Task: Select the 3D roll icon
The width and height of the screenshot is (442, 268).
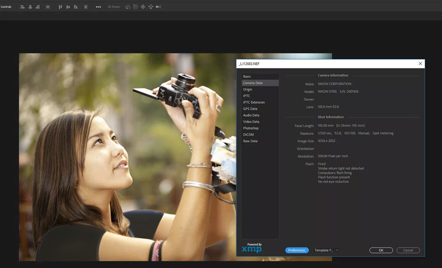Action: point(135,7)
